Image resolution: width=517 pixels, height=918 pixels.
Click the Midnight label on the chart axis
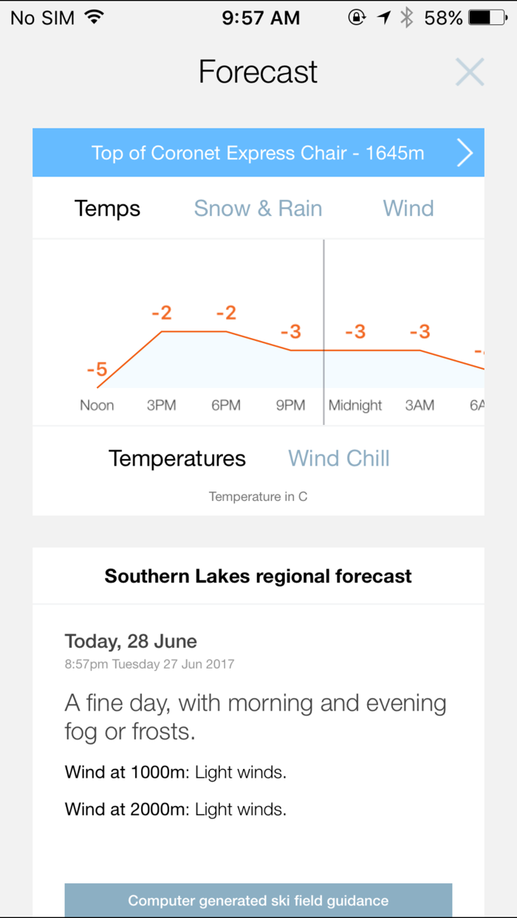[355, 405]
